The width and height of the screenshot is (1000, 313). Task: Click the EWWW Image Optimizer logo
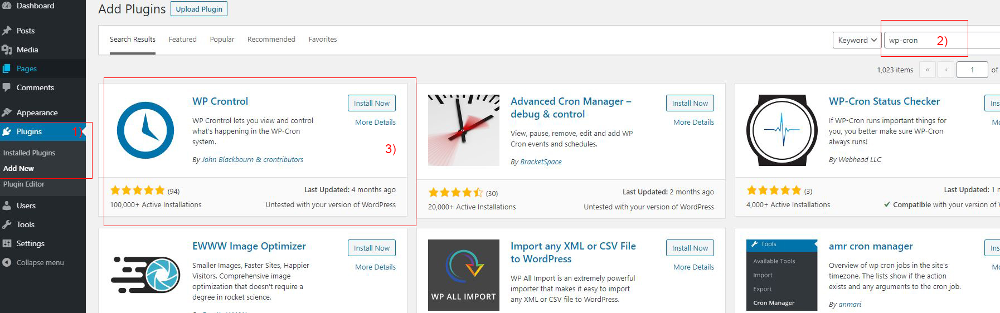(x=145, y=275)
